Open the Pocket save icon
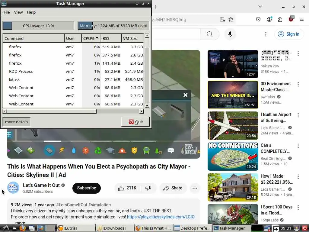Screen dimensions: 309x232 click(258, 19)
